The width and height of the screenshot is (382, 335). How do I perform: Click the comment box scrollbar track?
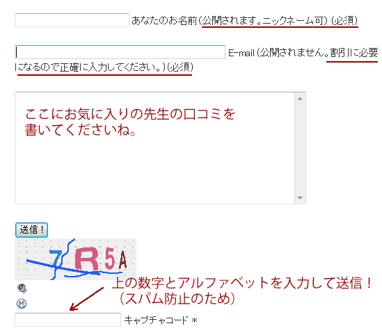pos(300,148)
